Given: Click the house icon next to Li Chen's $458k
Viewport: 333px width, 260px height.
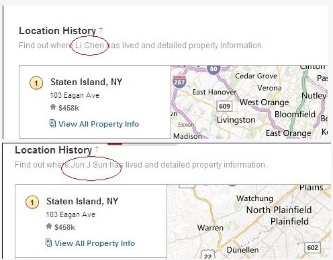Looking at the screenshot, I should click(53, 107).
